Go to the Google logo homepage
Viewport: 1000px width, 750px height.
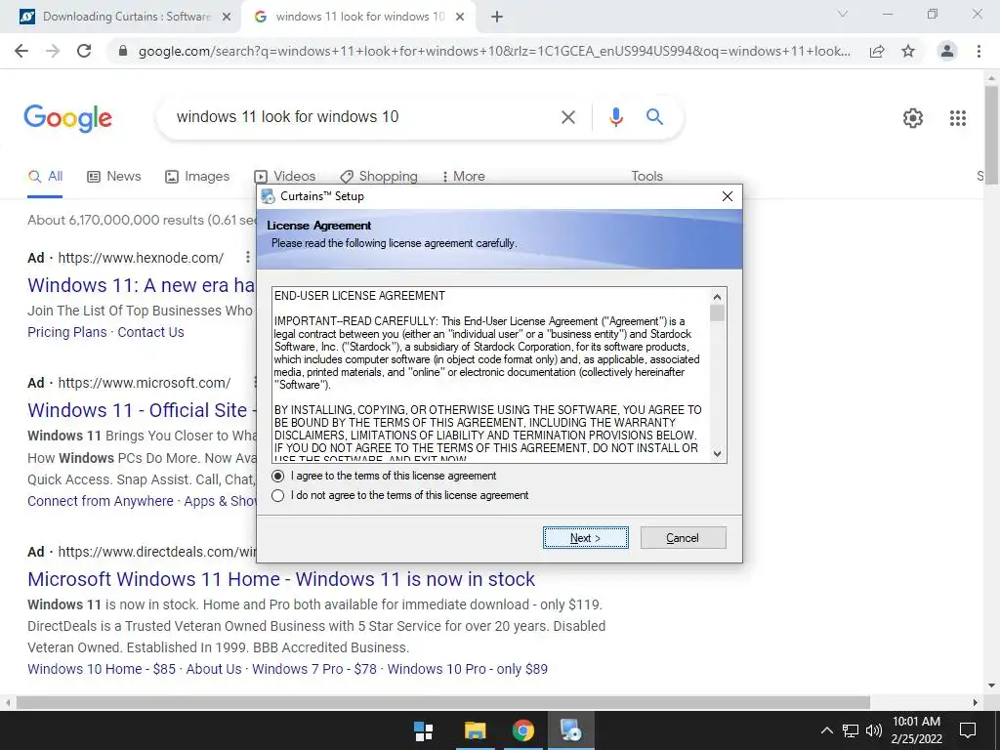(x=67, y=118)
